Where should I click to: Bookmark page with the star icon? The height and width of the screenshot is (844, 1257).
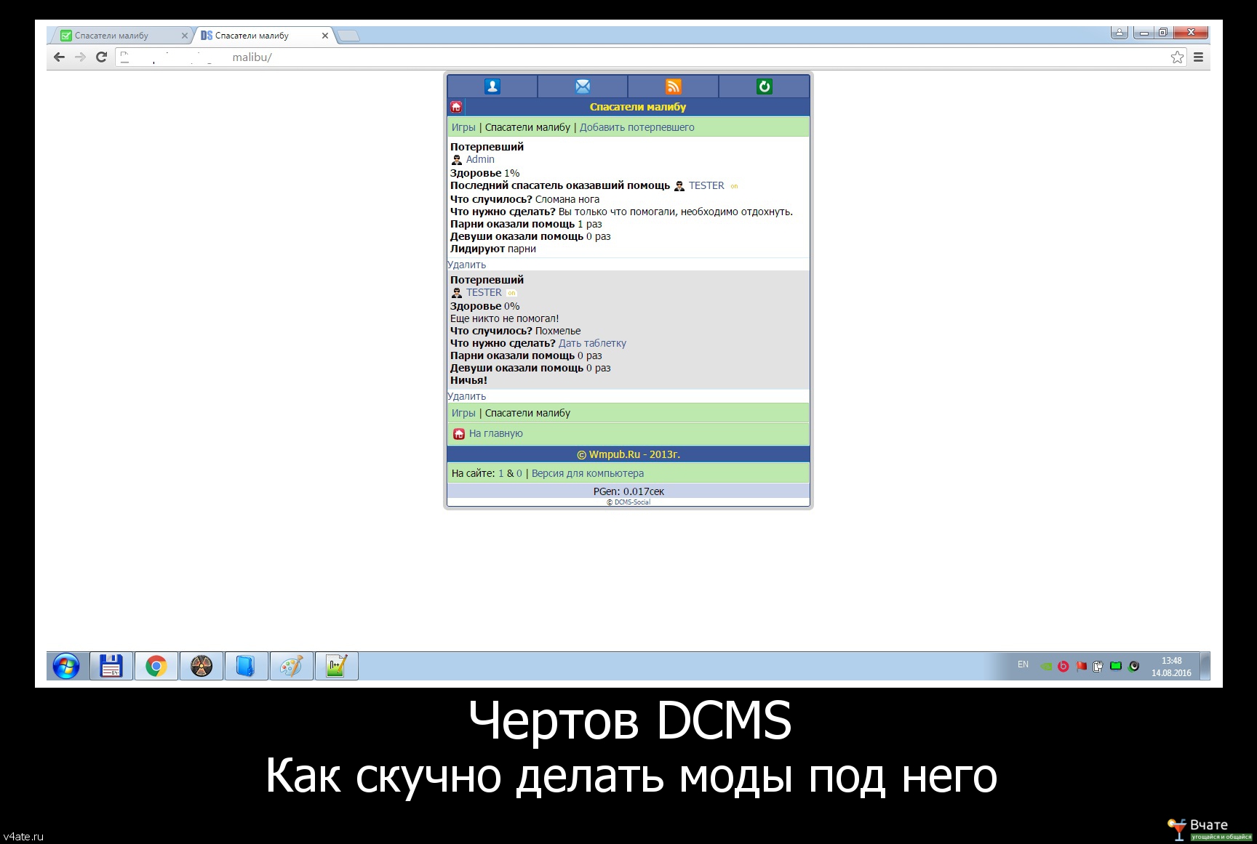(x=1177, y=57)
